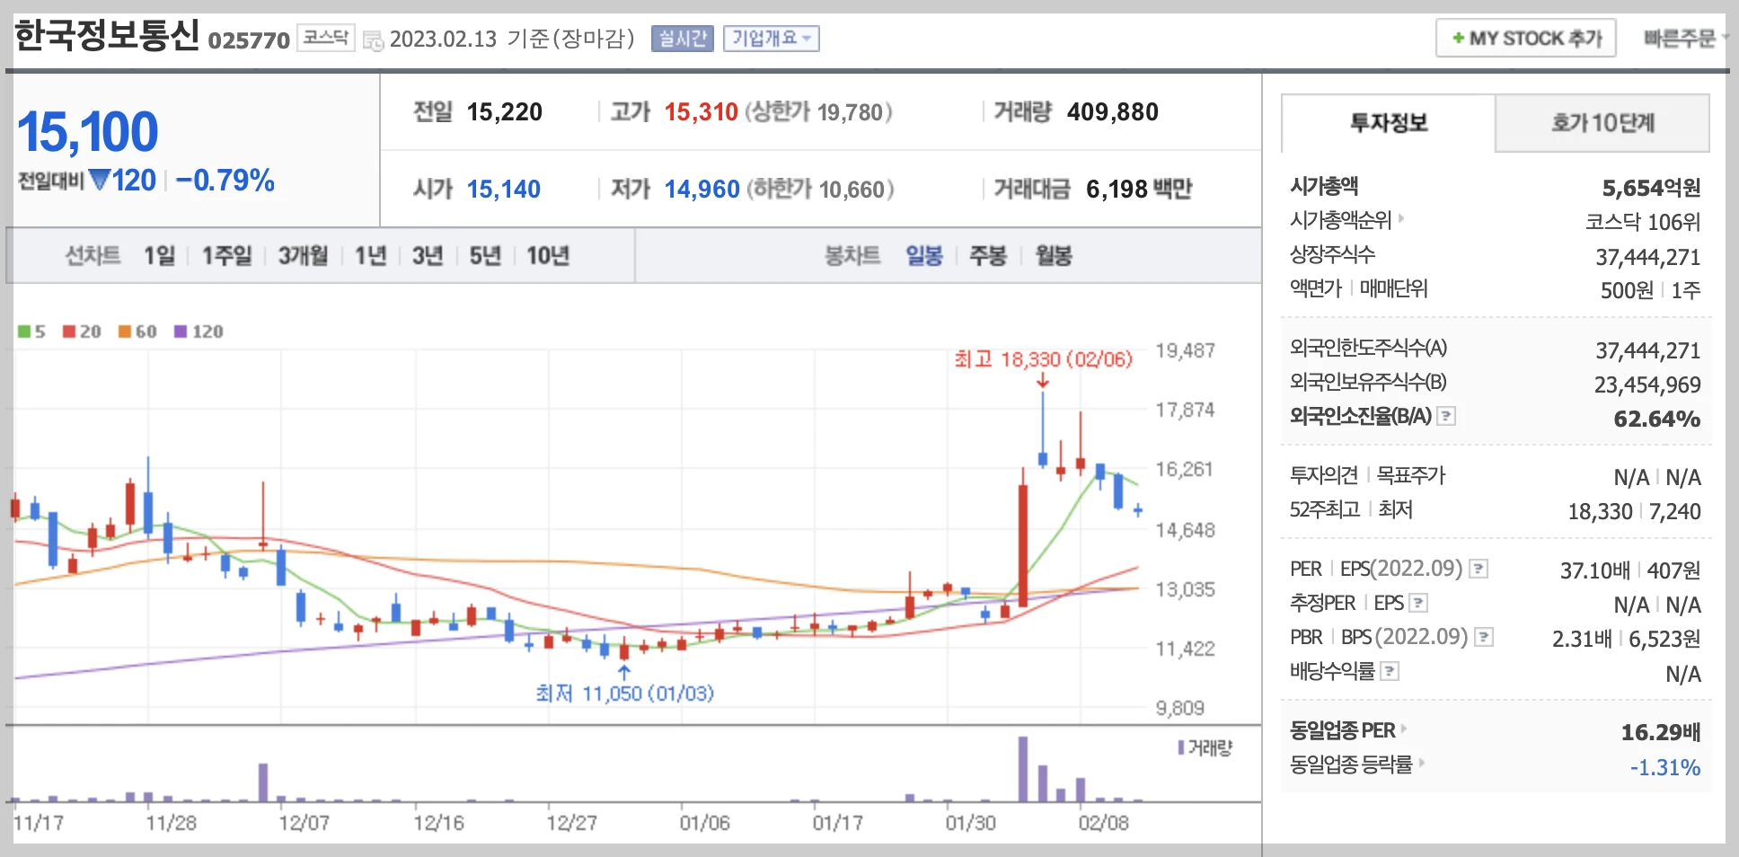The height and width of the screenshot is (857, 1739).
Task: Click the stock code 025770
Action: coord(249,40)
